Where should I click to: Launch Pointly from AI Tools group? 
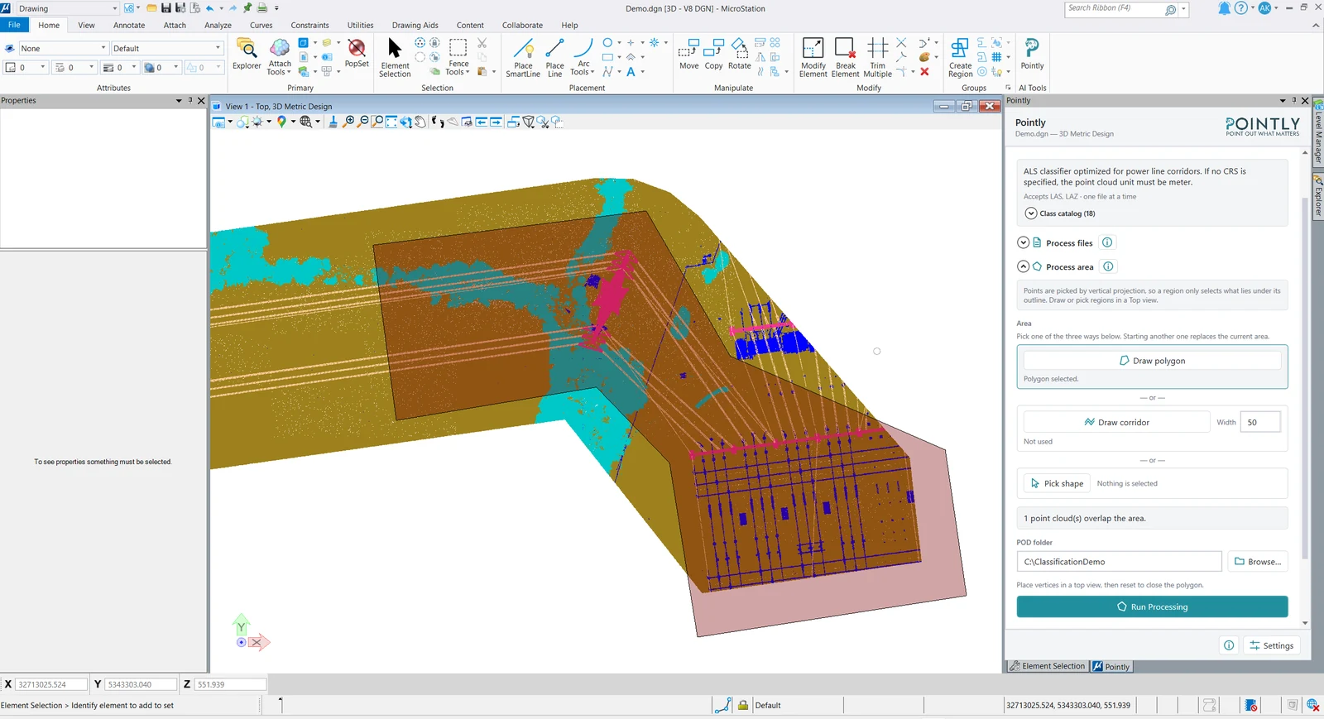pyautogui.click(x=1032, y=55)
